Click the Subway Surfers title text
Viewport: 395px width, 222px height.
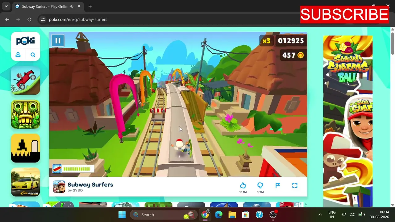click(x=90, y=185)
